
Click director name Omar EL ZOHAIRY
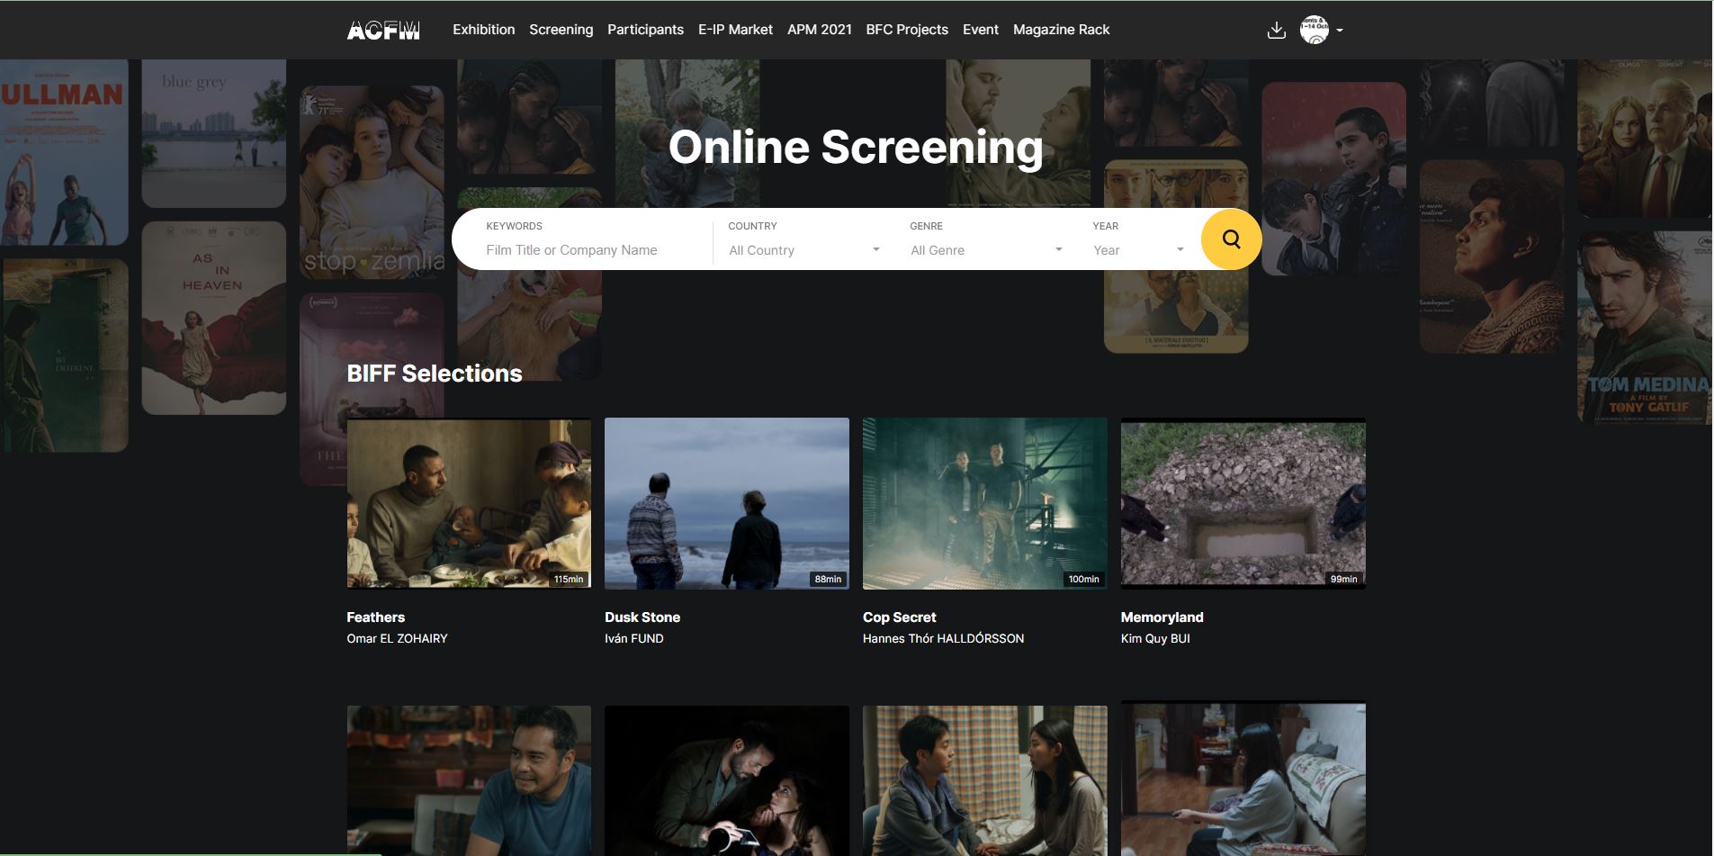click(398, 638)
